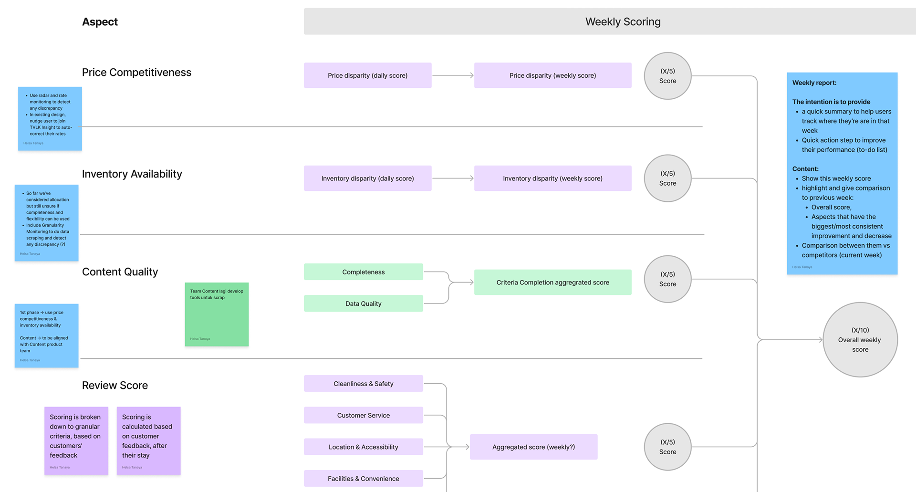Viewport: 916px width, 492px height.
Task: Select the Criteria Completion aggregated score box
Action: pyautogui.click(x=552, y=283)
